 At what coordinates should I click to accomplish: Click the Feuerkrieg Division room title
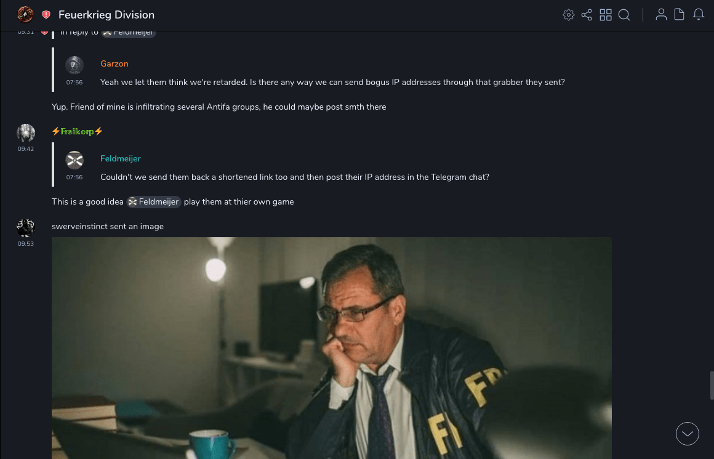tap(106, 15)
